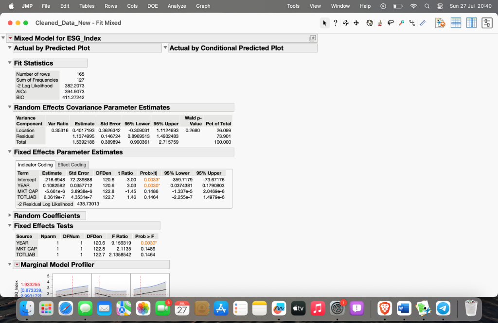Select the question mark help tool
Viewport: 498px width, 323px height.
335,23
